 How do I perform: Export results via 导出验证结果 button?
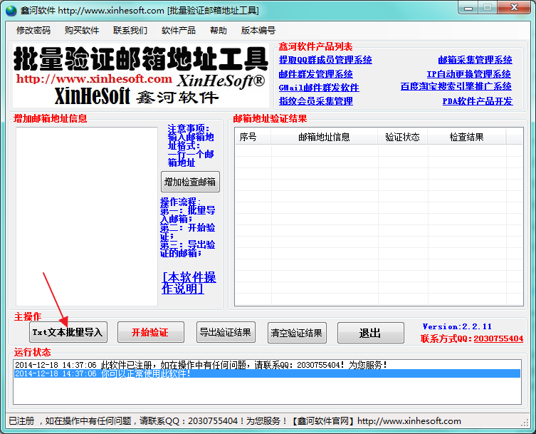226,332
